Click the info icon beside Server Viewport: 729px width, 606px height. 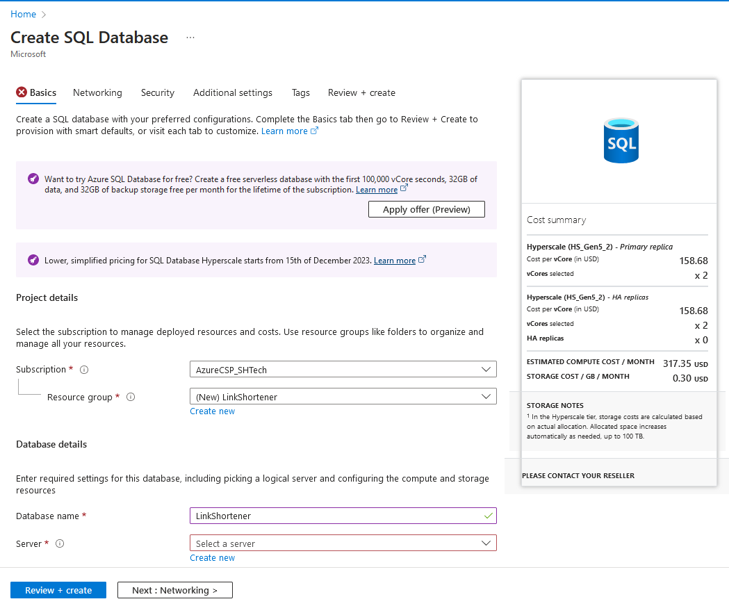click(x=59, y=543)
